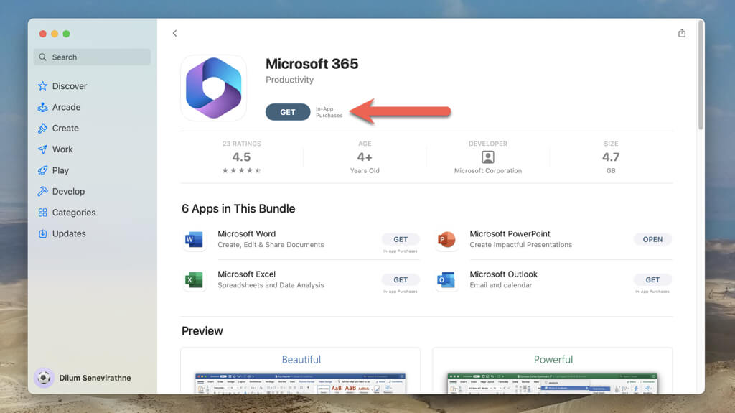Click the Productivity category label
The width and height of the screenshot is (735, 413).
coord(290,80)
